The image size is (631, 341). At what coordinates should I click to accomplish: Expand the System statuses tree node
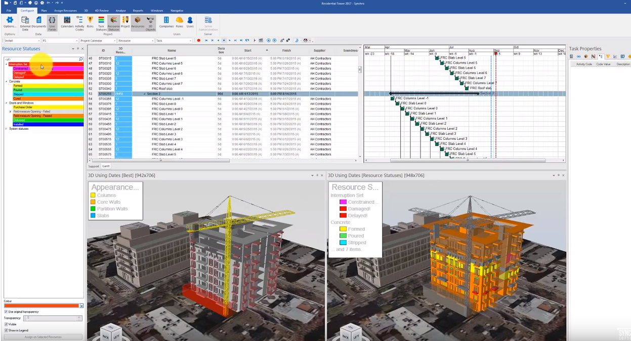point(6,129)
